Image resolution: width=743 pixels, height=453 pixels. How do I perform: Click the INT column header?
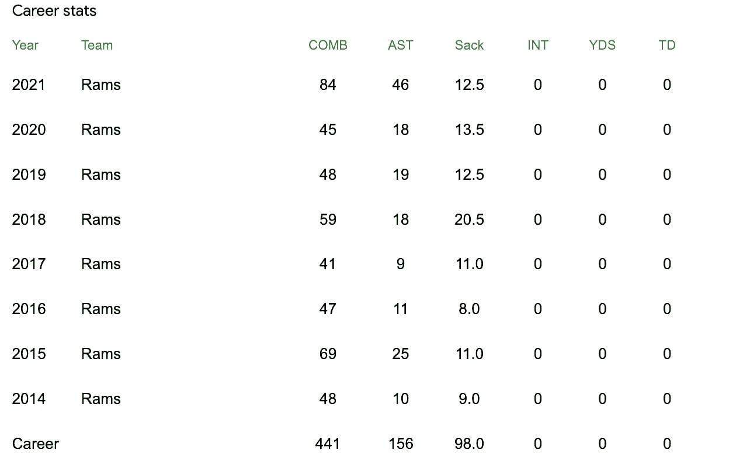coord(537,46)
